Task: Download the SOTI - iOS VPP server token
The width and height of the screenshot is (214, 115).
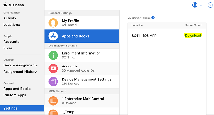Action: click(193, 36)
